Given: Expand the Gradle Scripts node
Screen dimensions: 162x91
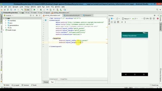Looking at the screenshot, I should (4, 30).
